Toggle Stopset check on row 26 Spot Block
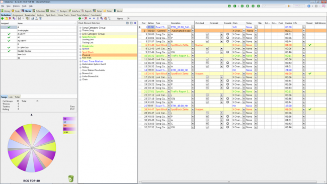This screenshot has width=327, height=184. click(310, 109)
